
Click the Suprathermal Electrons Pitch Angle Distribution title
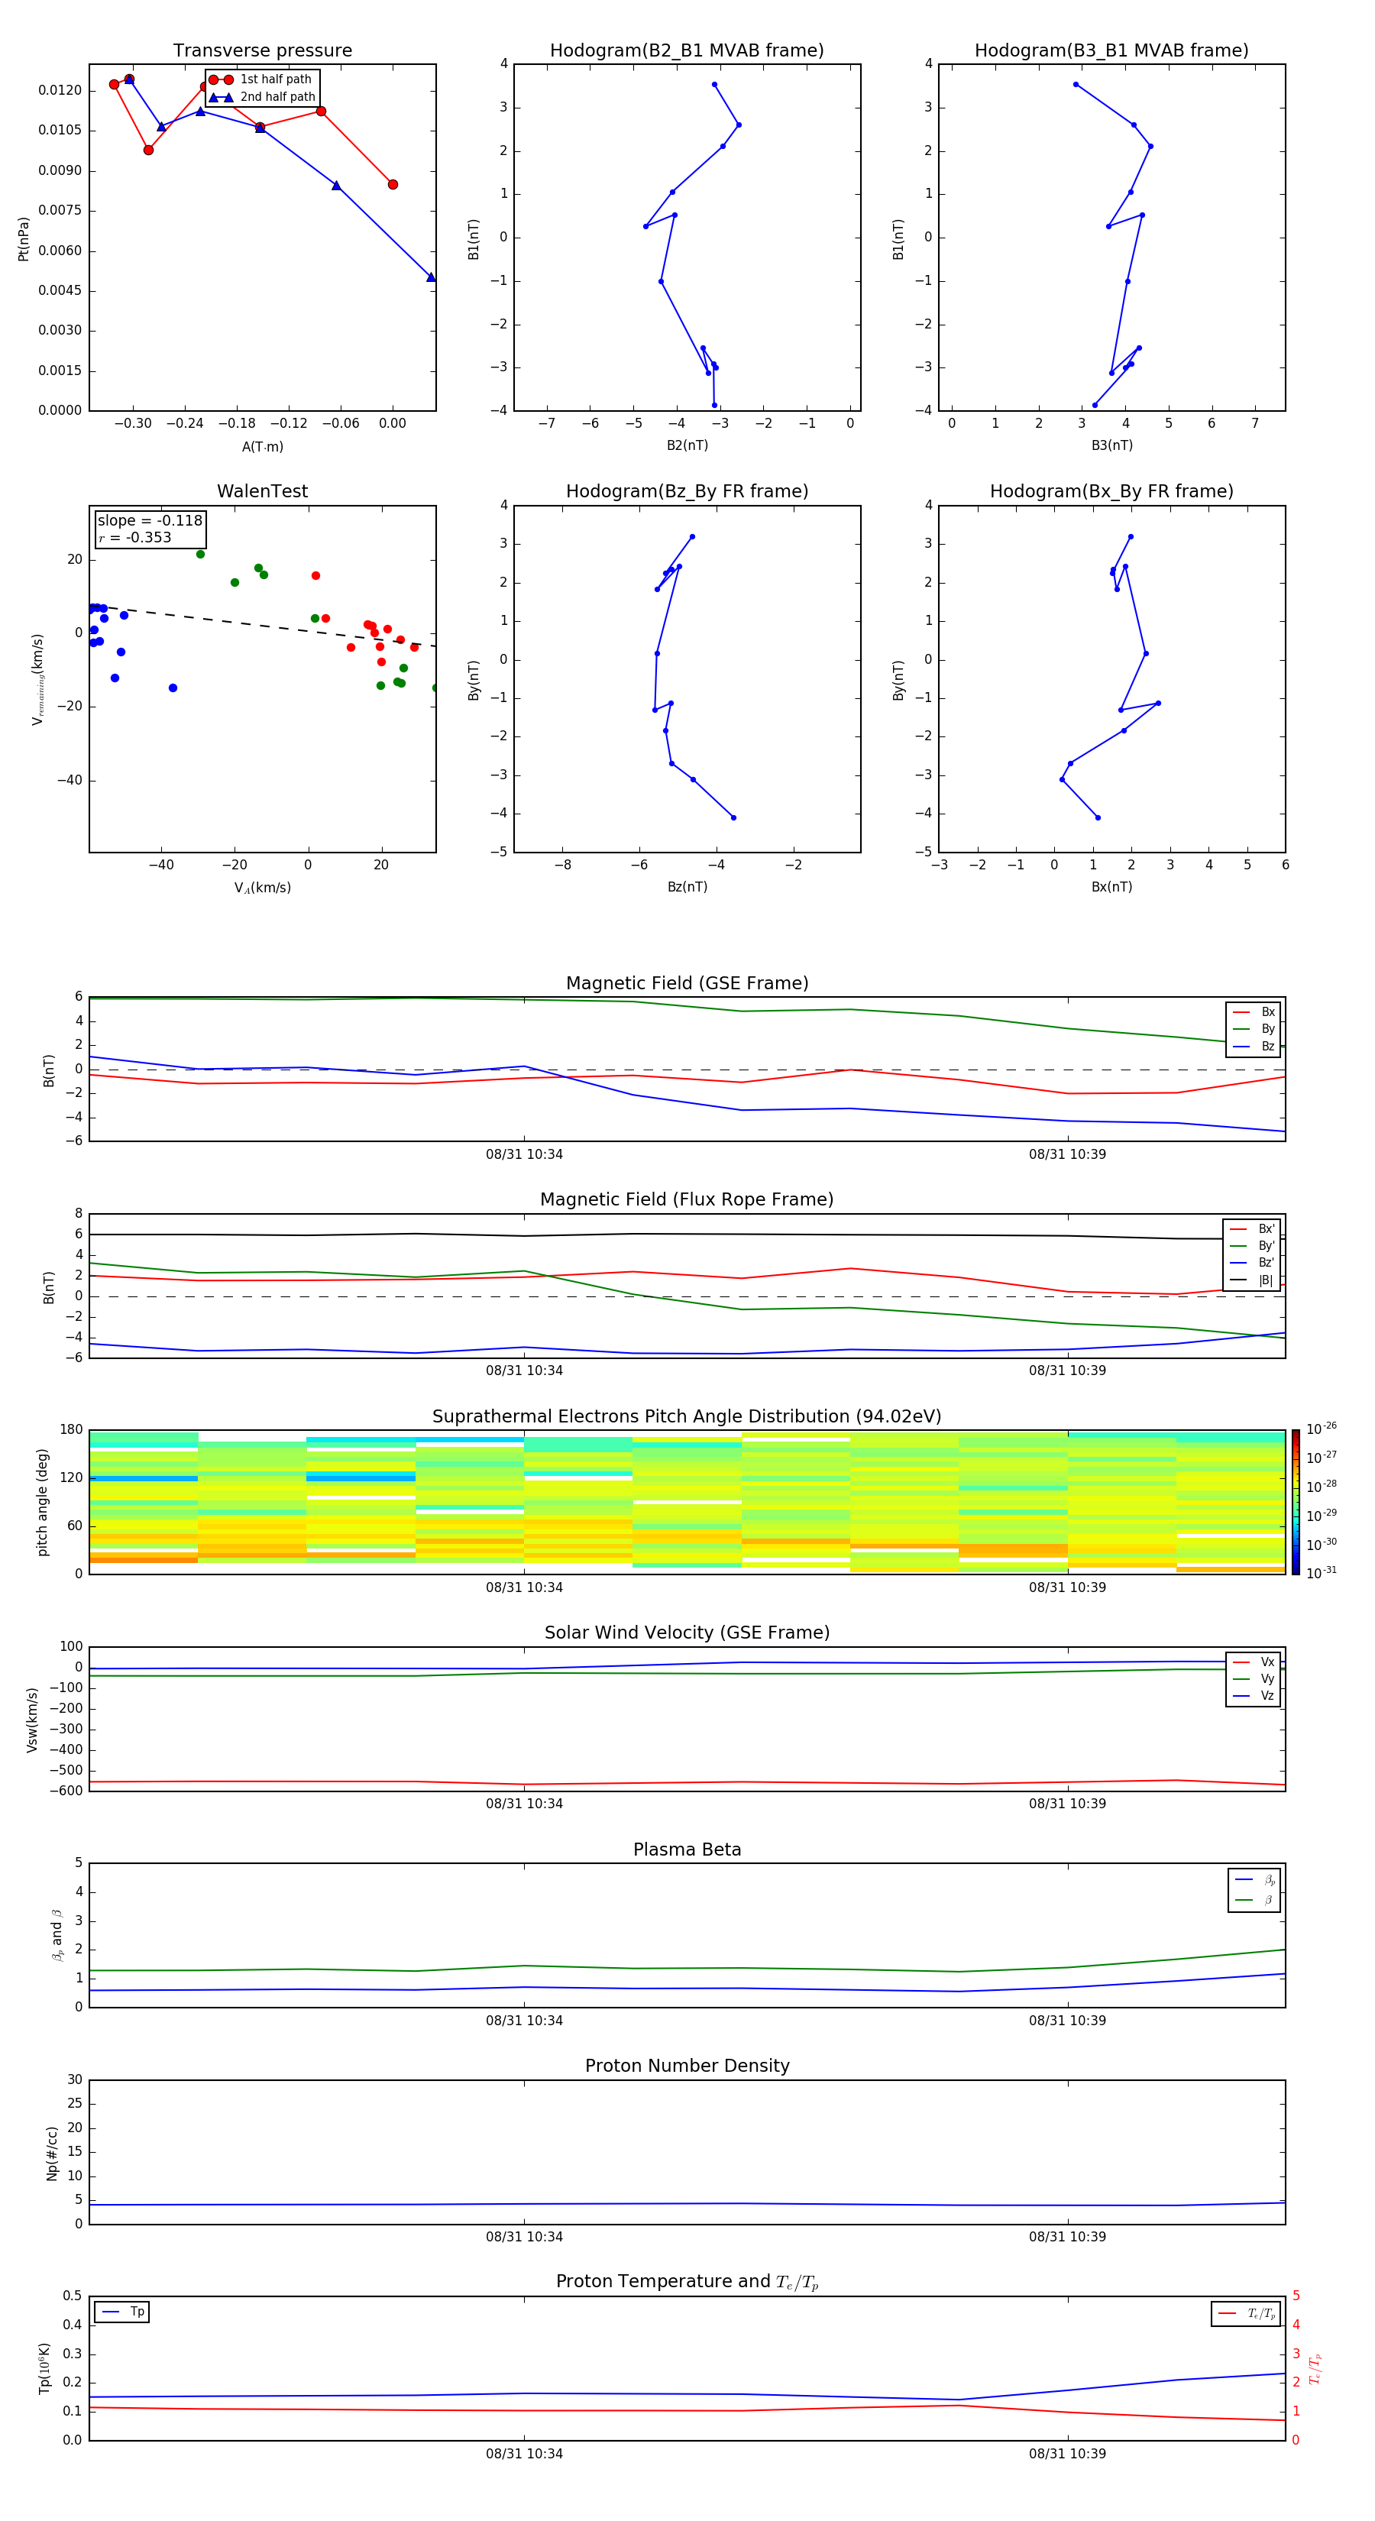[687, 1417]
